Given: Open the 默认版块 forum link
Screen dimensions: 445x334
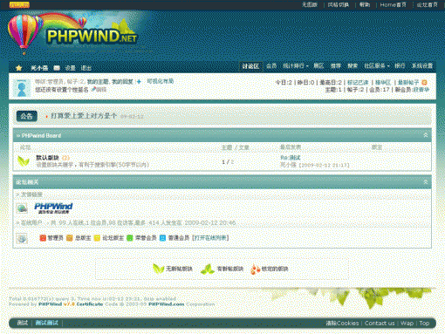Looking at the screenshot, I should click(x=47, y=158).
